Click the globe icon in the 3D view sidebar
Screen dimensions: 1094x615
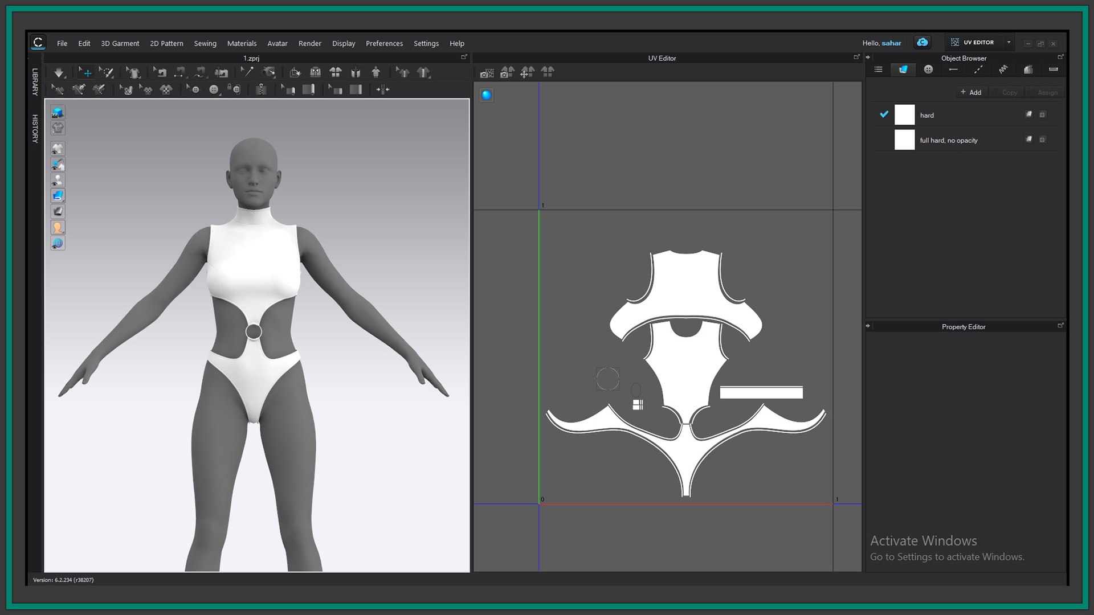tap(58, 244)
